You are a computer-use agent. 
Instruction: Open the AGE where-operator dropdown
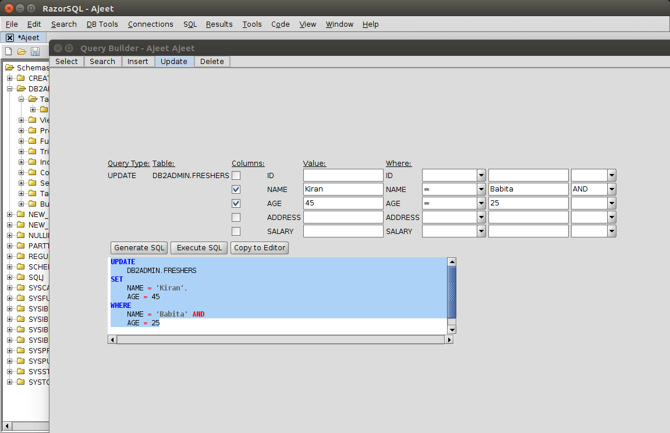481,203
